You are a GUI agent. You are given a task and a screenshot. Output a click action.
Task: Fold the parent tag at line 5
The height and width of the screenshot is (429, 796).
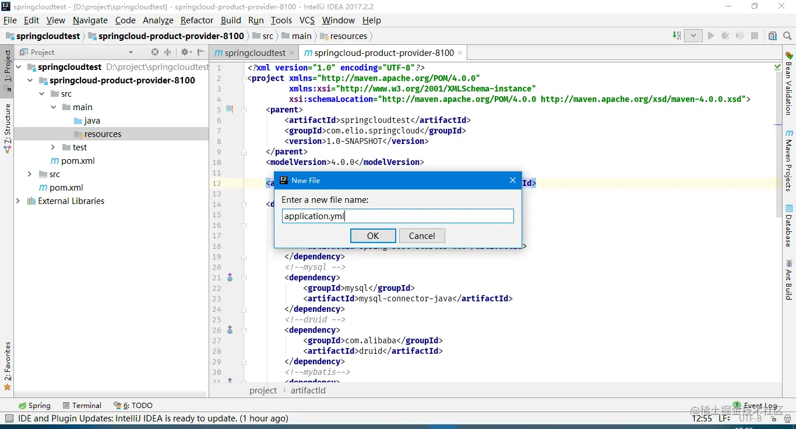[244, 110]
